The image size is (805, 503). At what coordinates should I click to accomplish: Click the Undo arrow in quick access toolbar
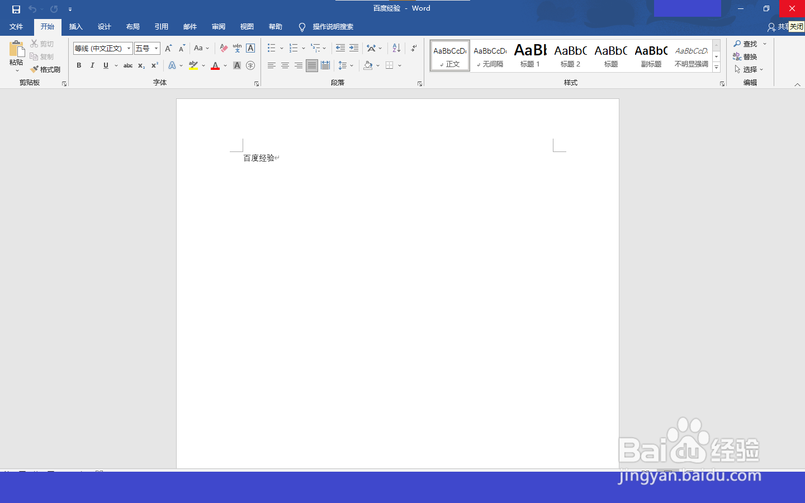tap(32, 9)
